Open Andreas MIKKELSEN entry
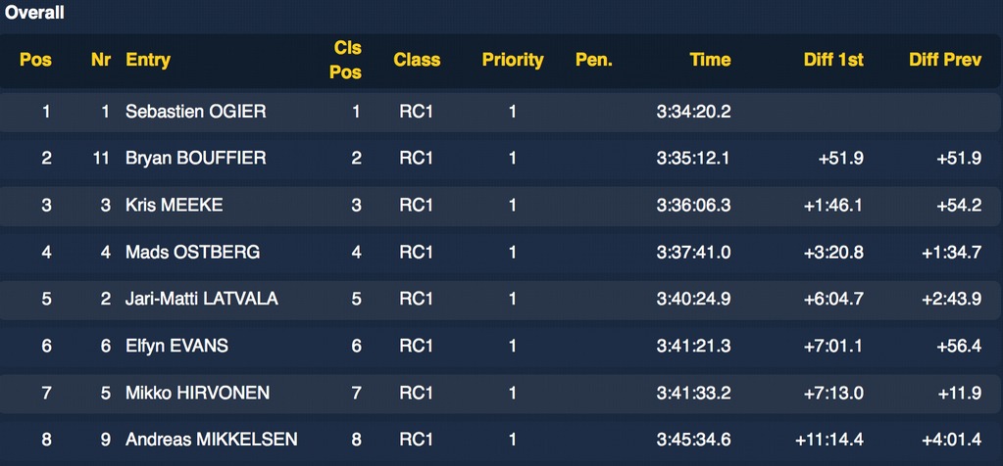1003x466 pixels. coord(212,440)
